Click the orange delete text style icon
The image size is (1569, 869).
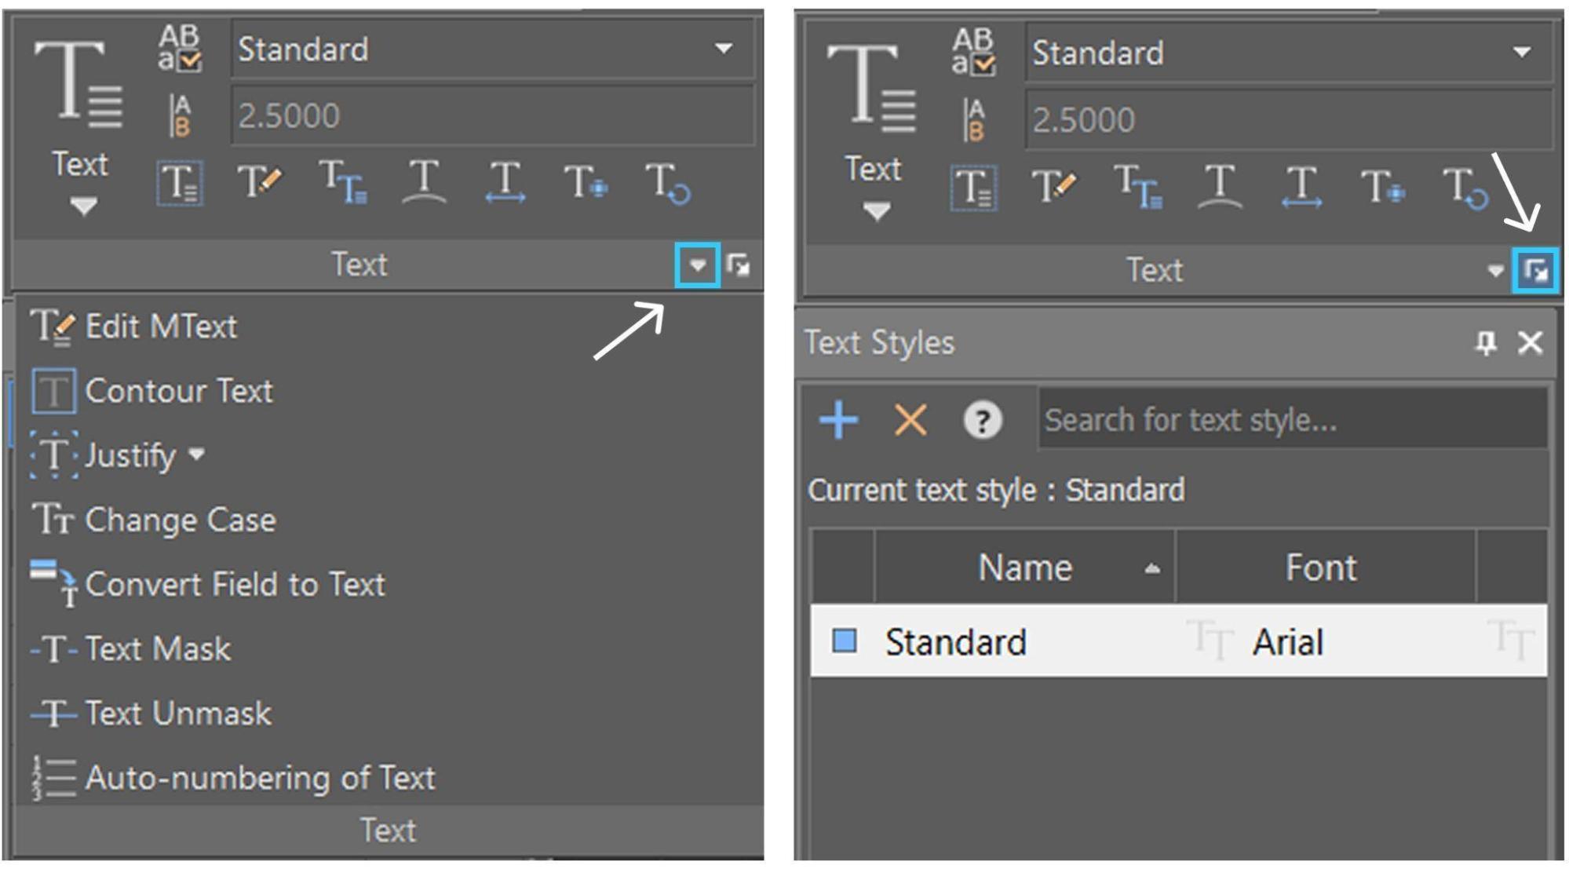click(910, 420)
